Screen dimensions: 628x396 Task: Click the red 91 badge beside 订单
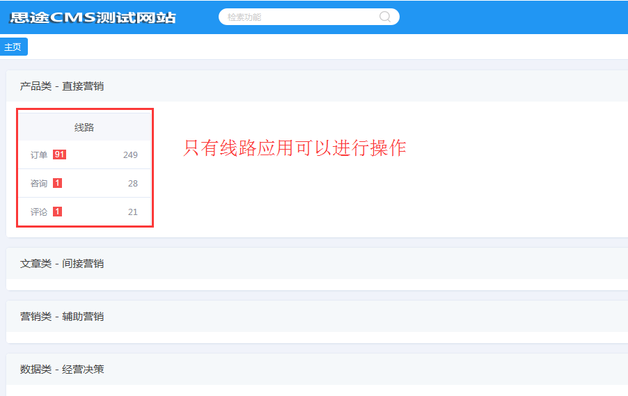coord(59,155)
